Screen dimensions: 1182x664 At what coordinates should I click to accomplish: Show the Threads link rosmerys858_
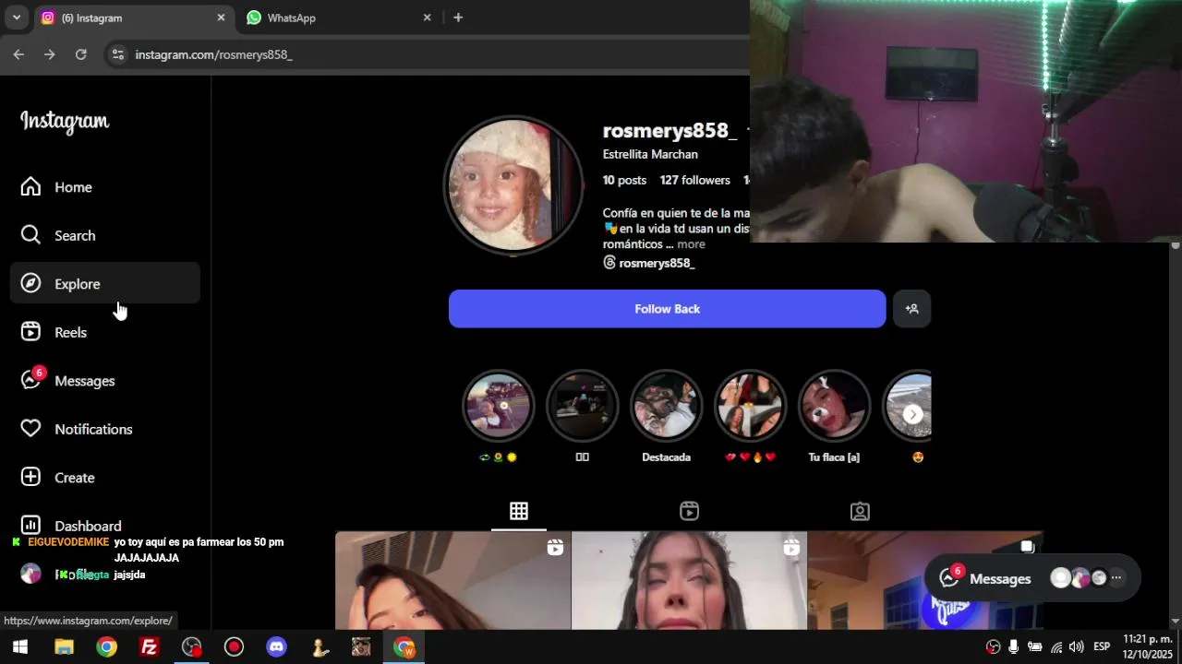pyautogui.click(x=648, y=263)
